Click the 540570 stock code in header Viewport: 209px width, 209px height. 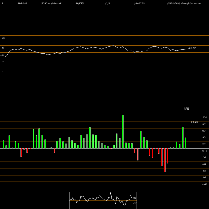click(140, 3)
